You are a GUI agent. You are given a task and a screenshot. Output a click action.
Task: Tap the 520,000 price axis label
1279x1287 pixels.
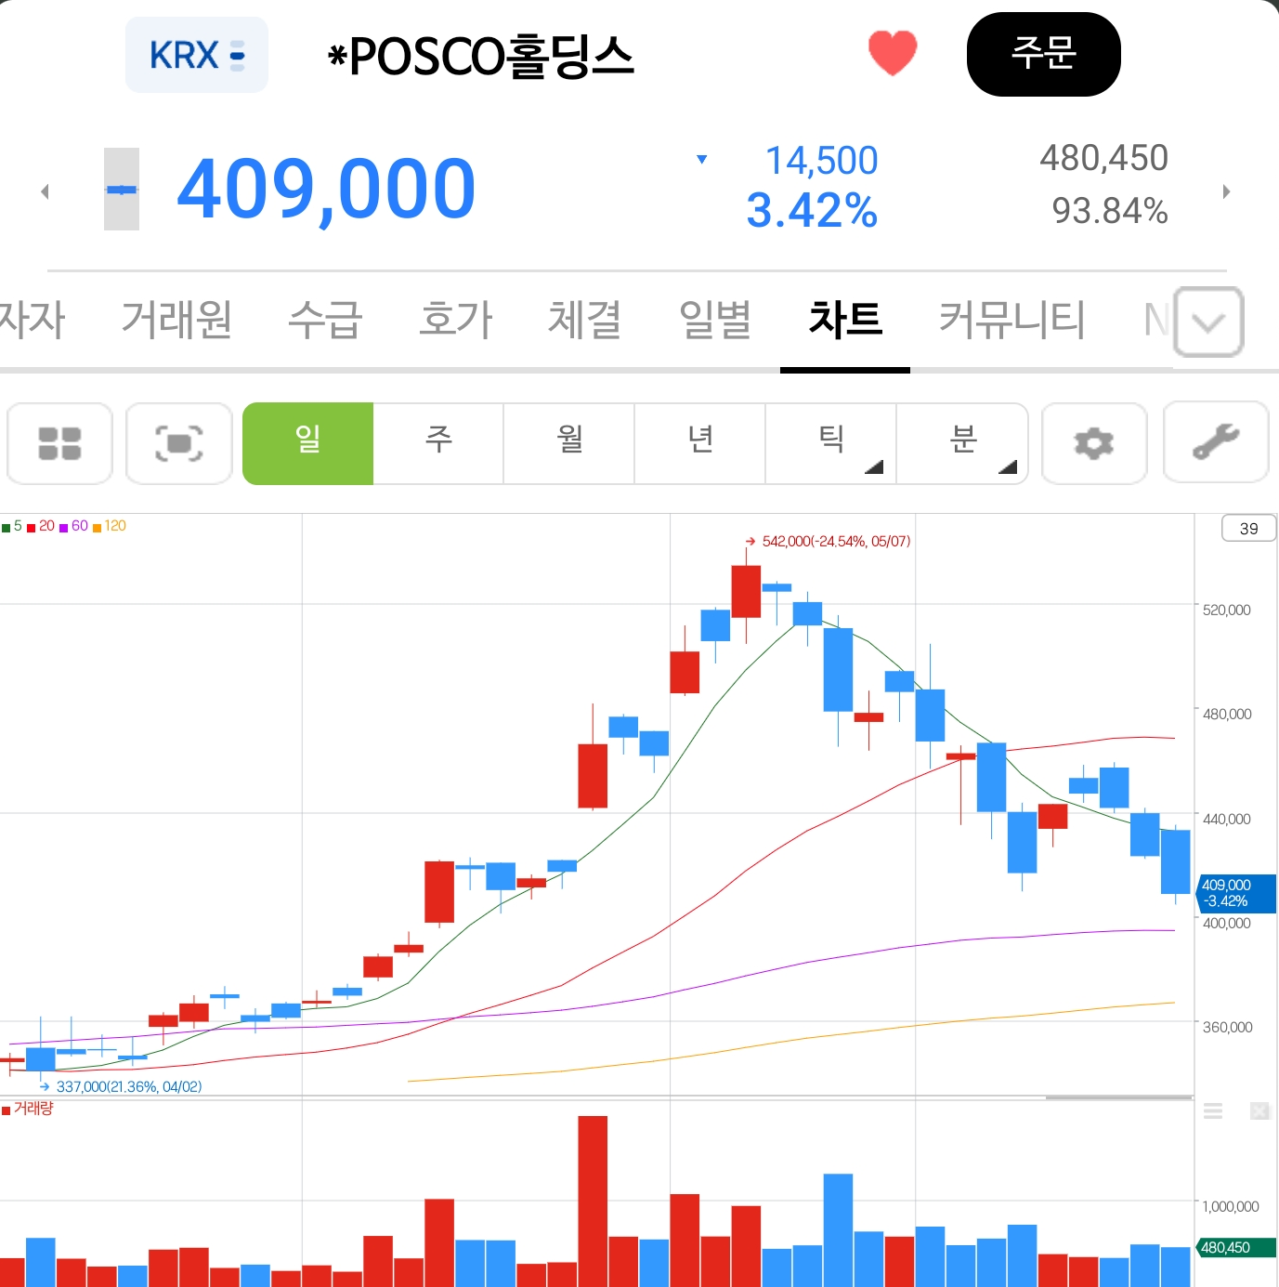pyautogui.click(x=1226, y=610)
